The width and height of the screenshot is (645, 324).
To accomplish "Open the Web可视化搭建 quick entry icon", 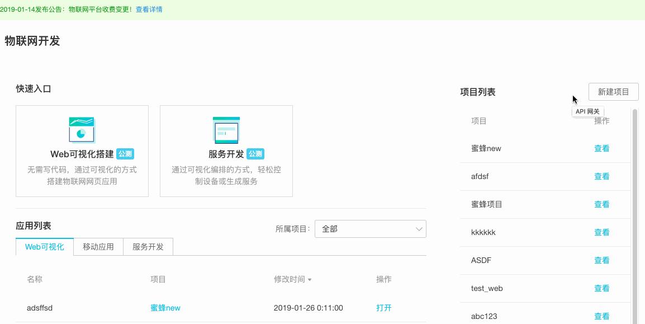I will 82,129.
